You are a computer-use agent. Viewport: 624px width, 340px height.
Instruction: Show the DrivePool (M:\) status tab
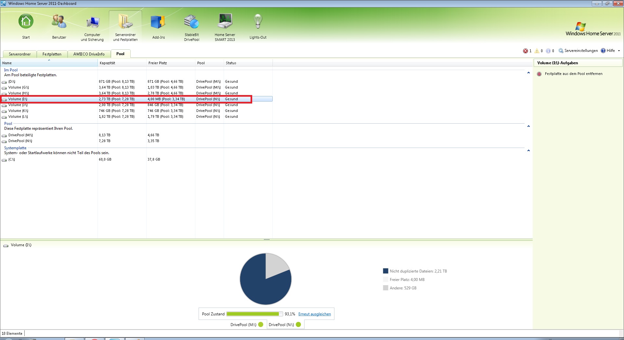coord(247,324)
